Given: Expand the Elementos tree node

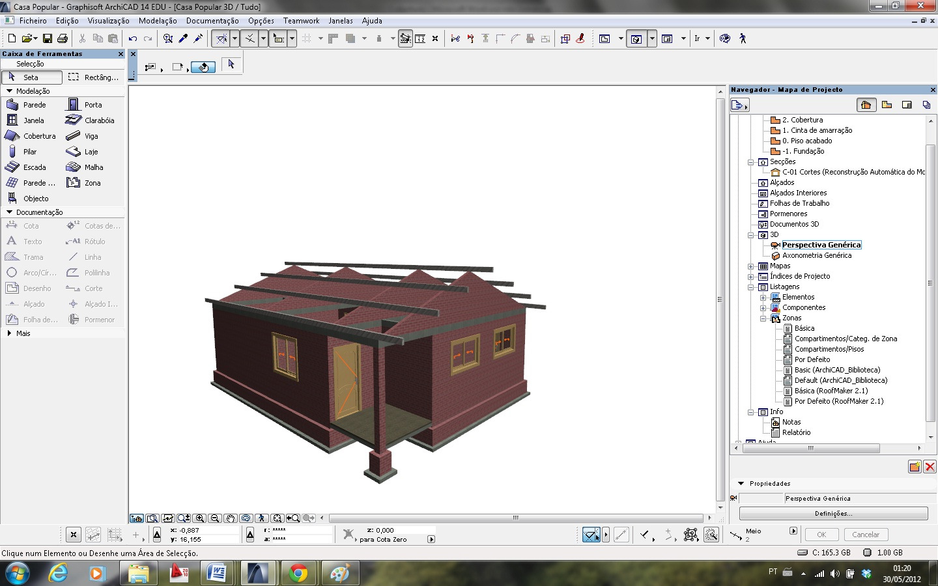Looking at the screenshot, I should click(x=763, y=297).
